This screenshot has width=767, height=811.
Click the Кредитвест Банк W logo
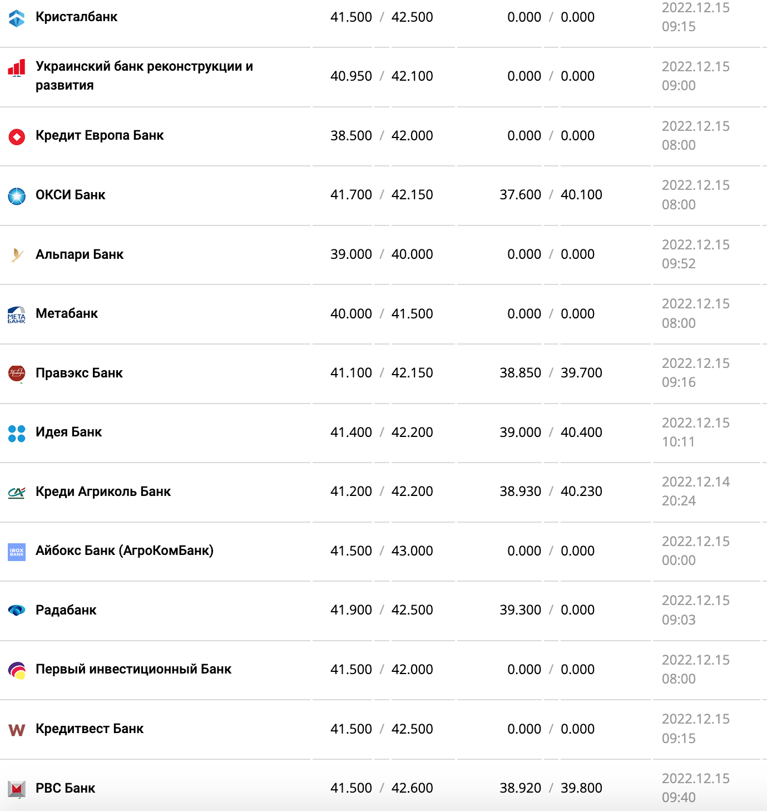coord(17,730)
